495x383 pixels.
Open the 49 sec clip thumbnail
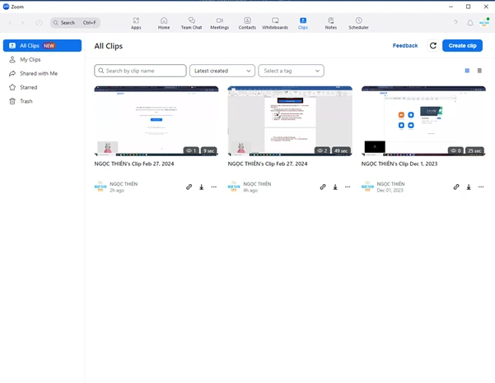[290, 121]
